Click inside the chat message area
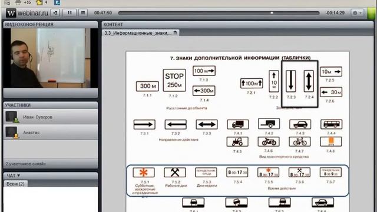Image resolution: width=377 pixels, height=212 pixels. click(51, 200)
